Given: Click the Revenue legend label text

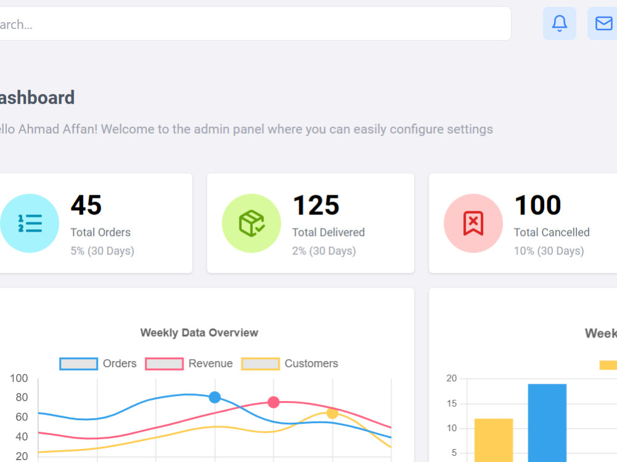Looking at the screenshot, I should point(210,363).
